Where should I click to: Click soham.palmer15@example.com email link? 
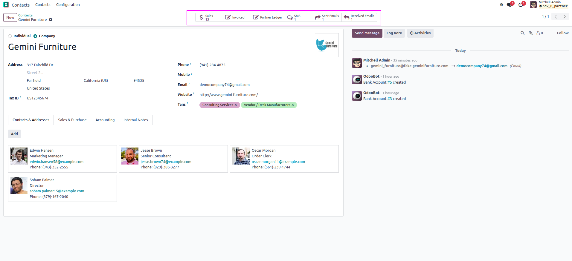(x=57, y=191)
